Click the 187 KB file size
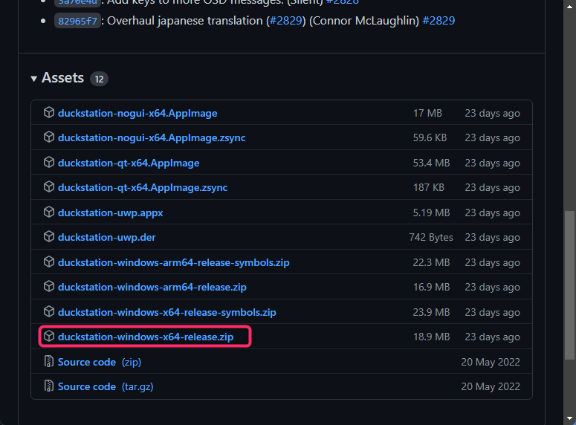 click(x=429, y=187)
